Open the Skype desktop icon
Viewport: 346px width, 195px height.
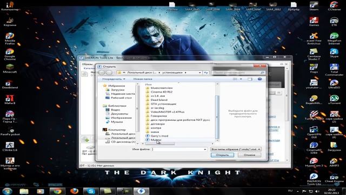(334, 53)
